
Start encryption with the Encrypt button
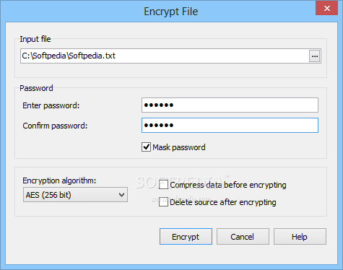pos(186,237)
